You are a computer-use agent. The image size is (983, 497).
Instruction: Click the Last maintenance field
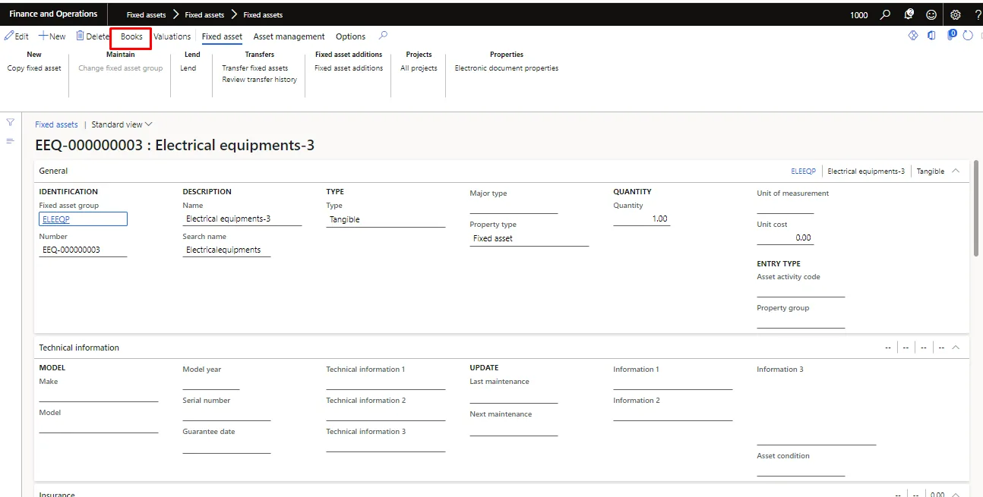click(514, 396)
